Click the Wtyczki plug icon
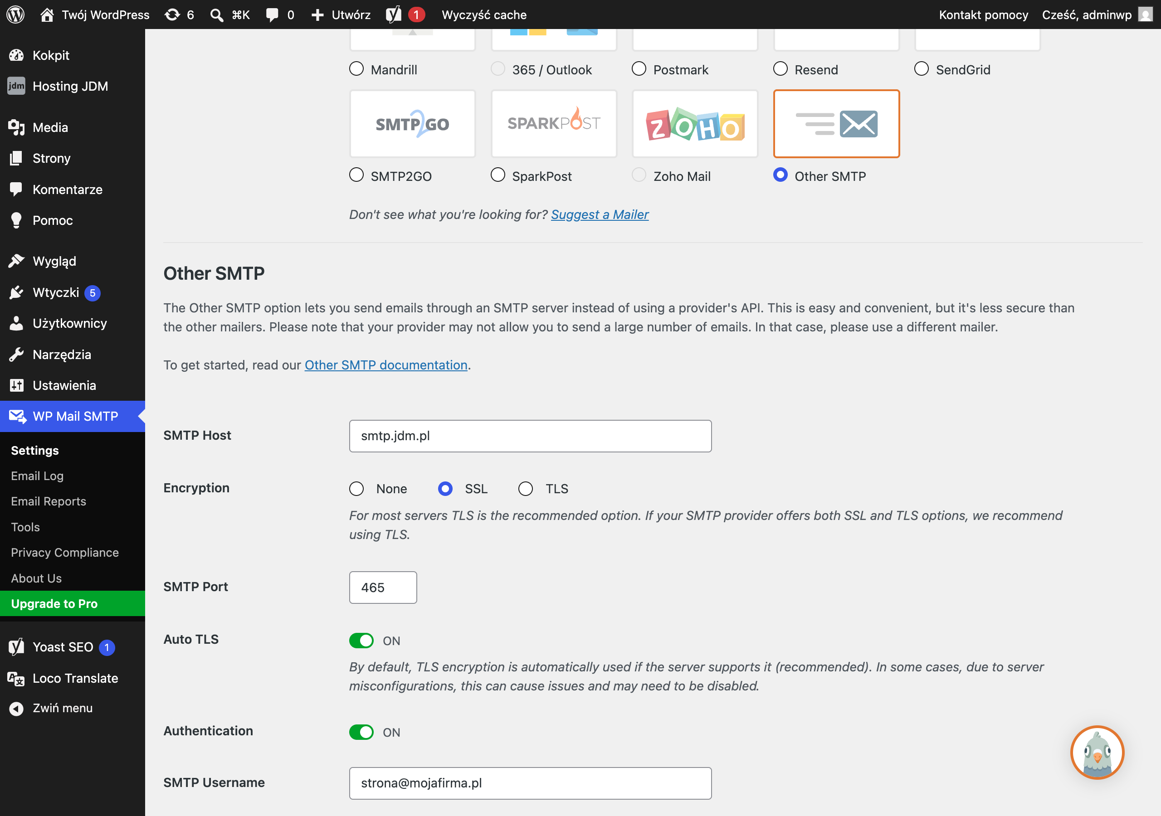Image resolution: width=1161 pixels, height=816 pixels. 16,292
